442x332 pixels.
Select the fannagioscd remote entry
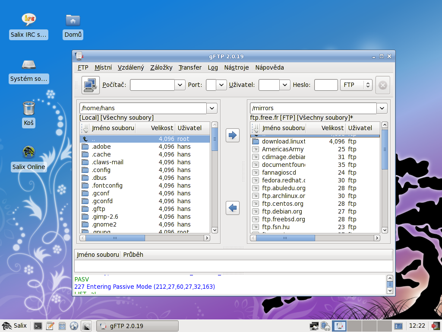click(315, 172)
